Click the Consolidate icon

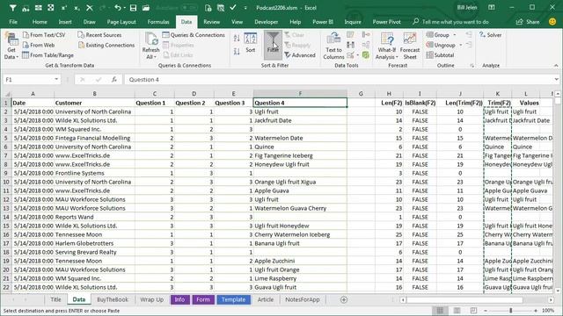click(x=366, y=34)
